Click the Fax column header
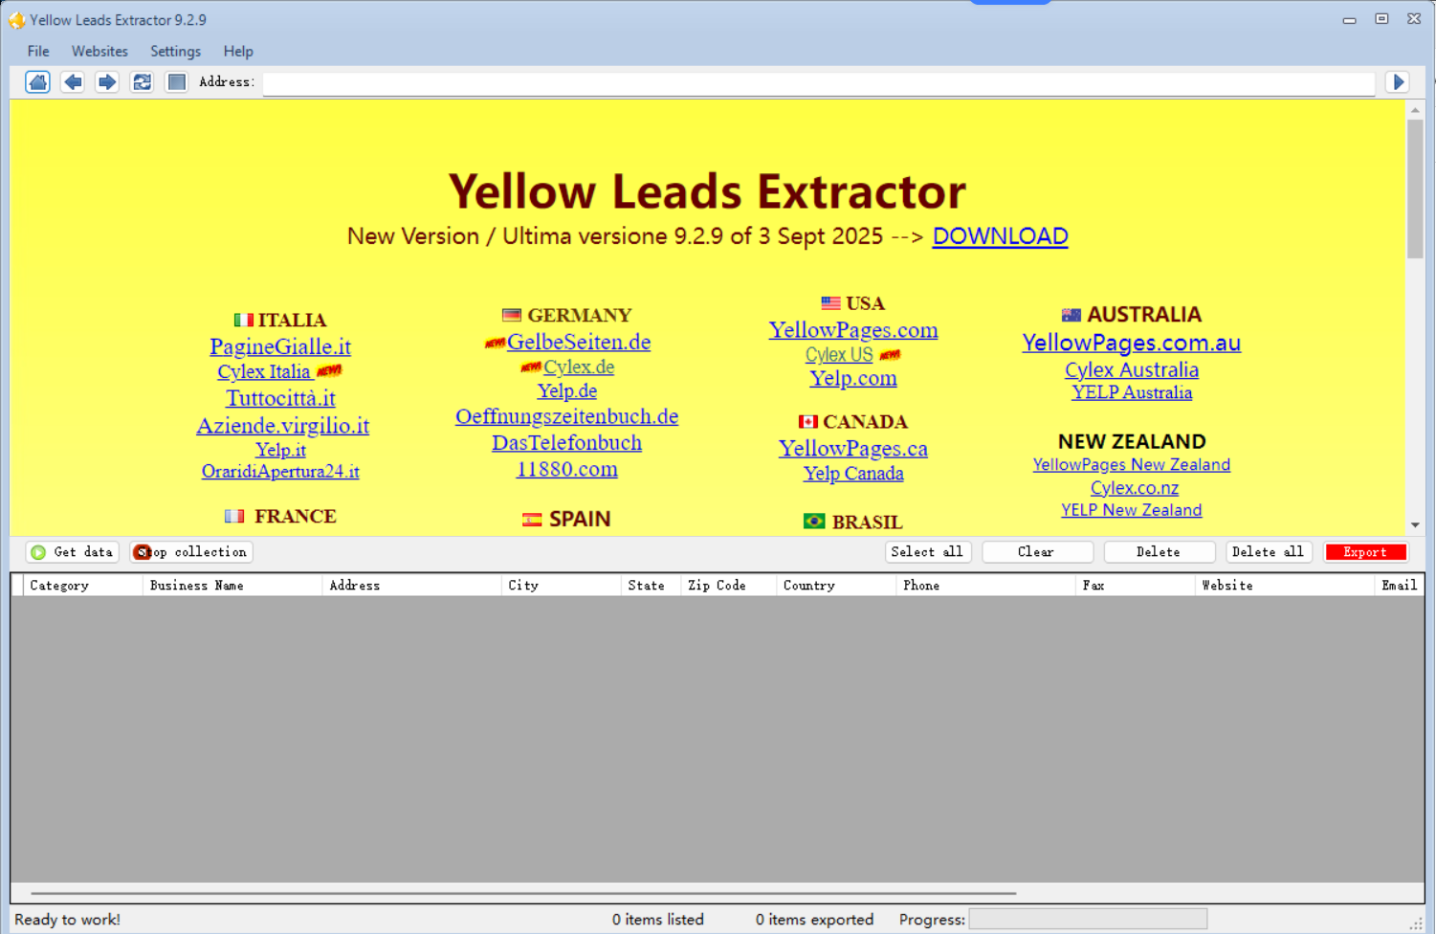Screen dimensions: 1436x934 point(1135,586)
